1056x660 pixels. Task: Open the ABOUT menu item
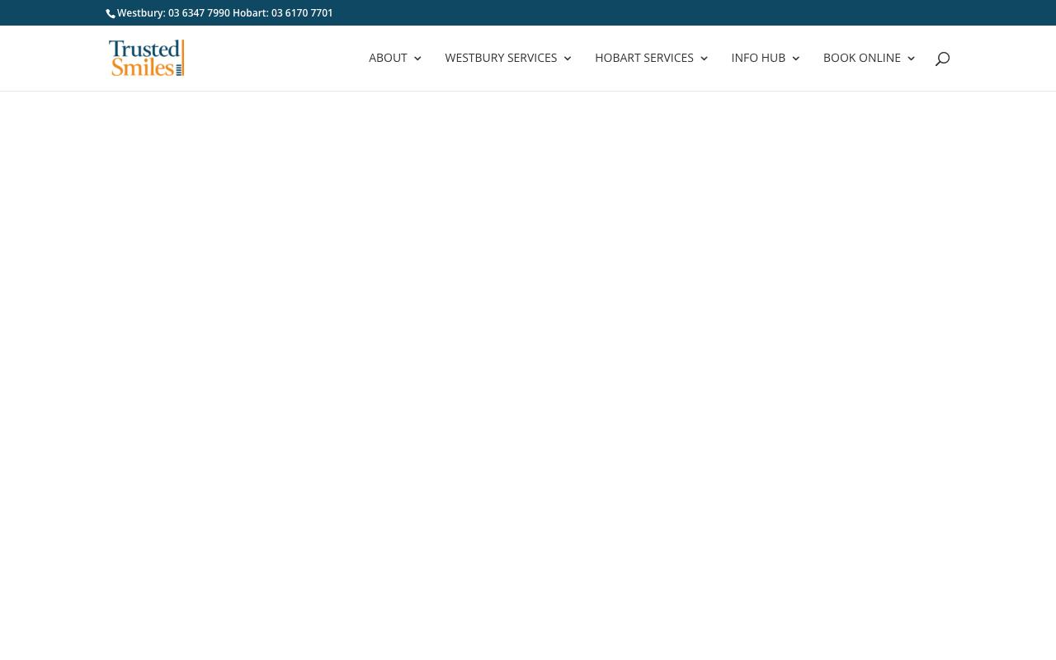(388, 58)
